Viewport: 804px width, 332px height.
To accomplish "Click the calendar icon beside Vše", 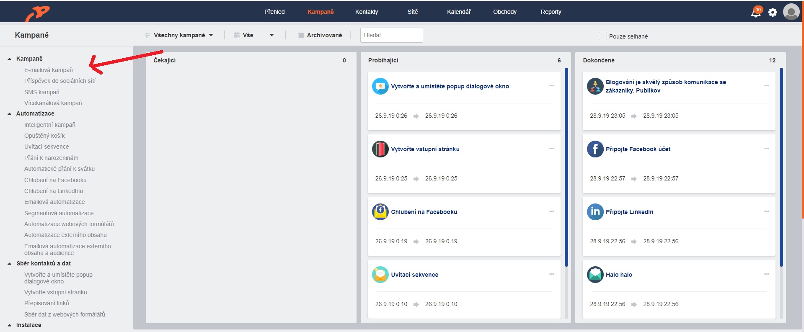I will pyautogui.click(x=237, y=36).
